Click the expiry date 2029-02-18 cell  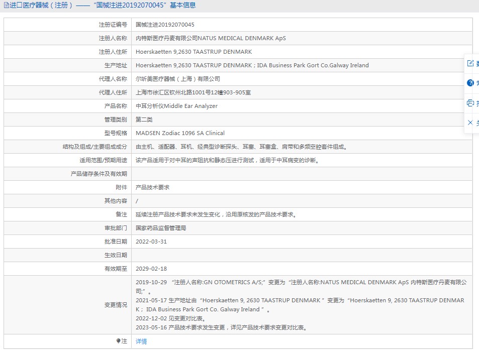(x=302, y=269)
